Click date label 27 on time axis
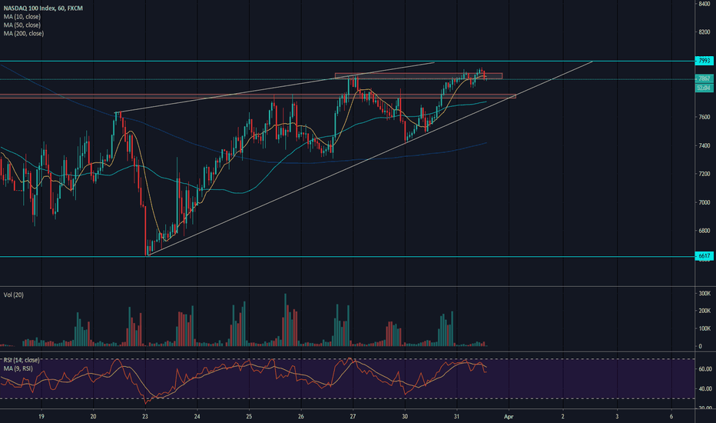 353,417
